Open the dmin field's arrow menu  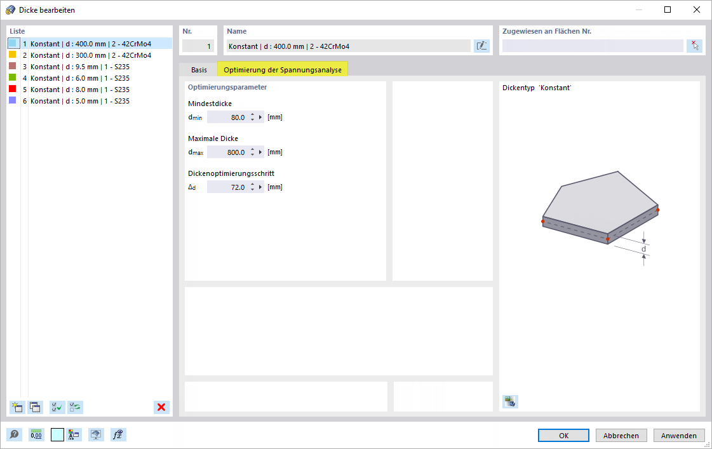coord(260,117)
